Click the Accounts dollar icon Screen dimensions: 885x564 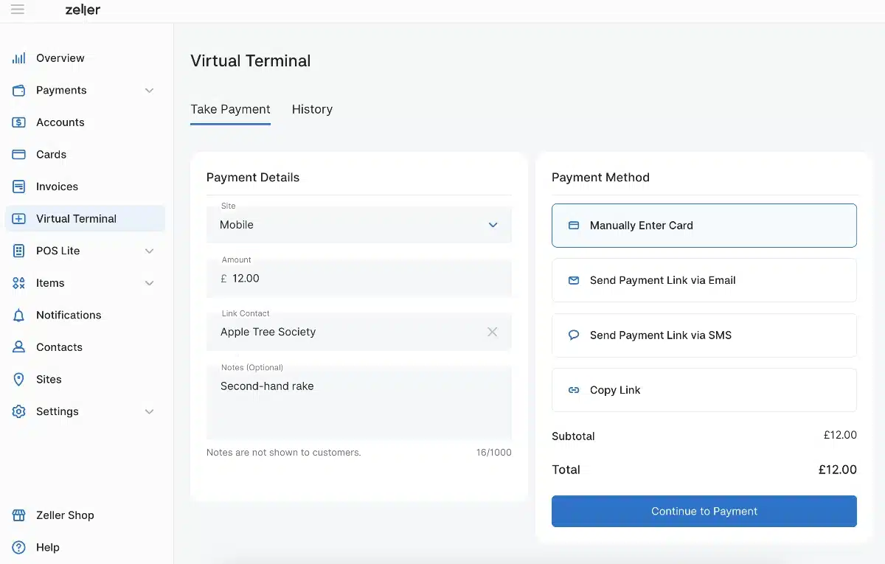[x=19, y=122]
